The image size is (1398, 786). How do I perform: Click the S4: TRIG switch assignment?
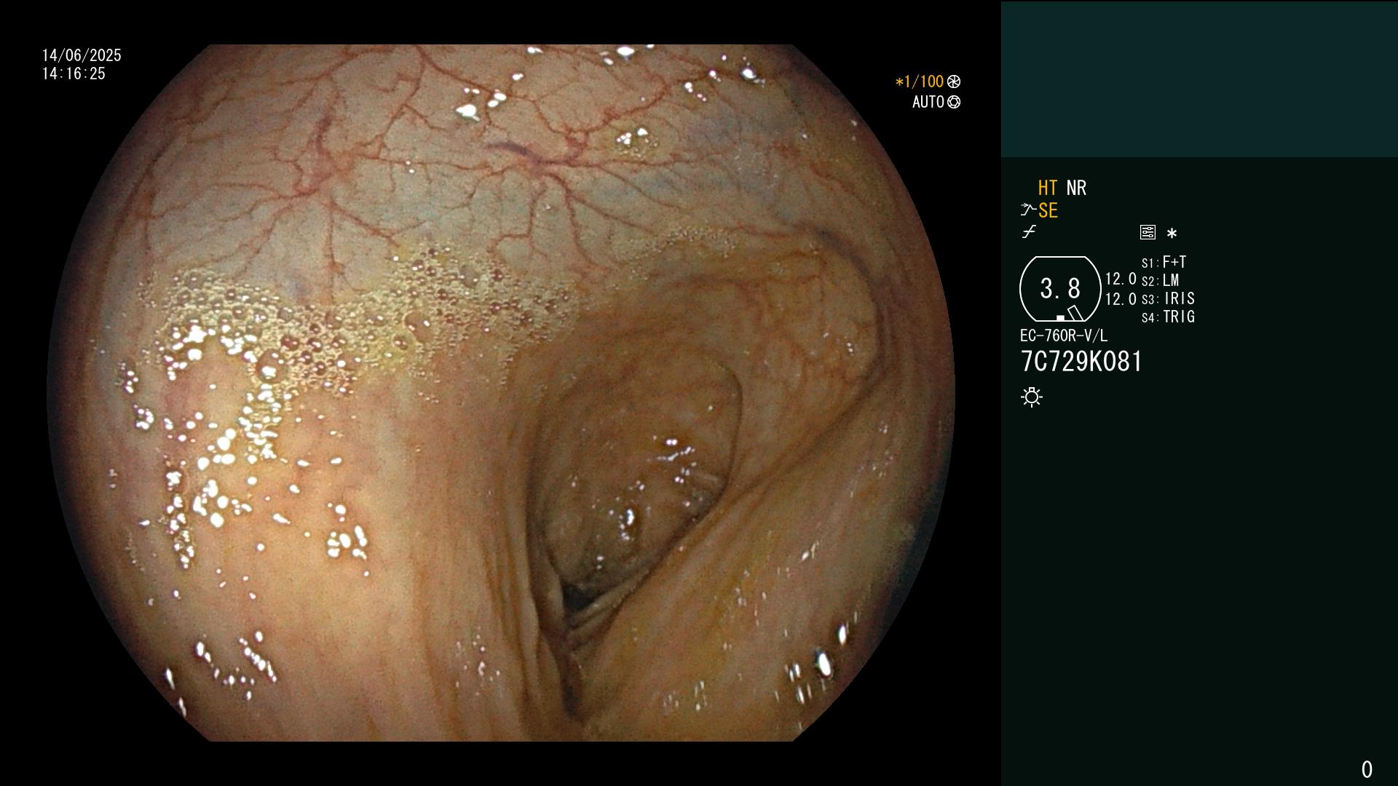point(1168,317)
